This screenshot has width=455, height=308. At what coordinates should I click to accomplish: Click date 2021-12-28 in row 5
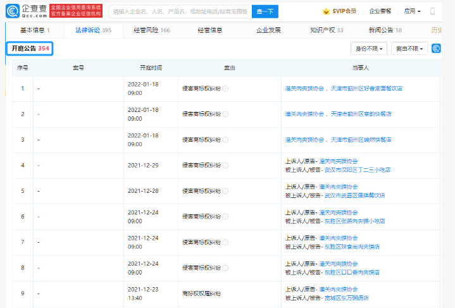point(143,191)
